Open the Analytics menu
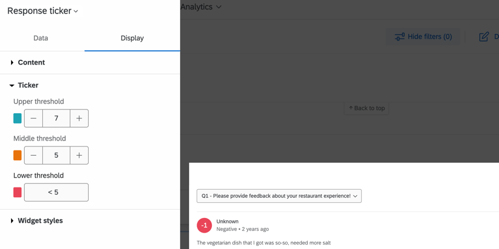The height and width of the screenshot is (249, 499). 201,6
